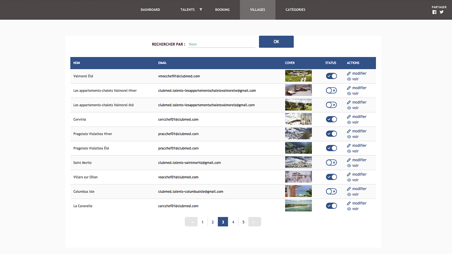Select the Villages tab
Viewport: 452px width, 254px height.
point(258,10)
